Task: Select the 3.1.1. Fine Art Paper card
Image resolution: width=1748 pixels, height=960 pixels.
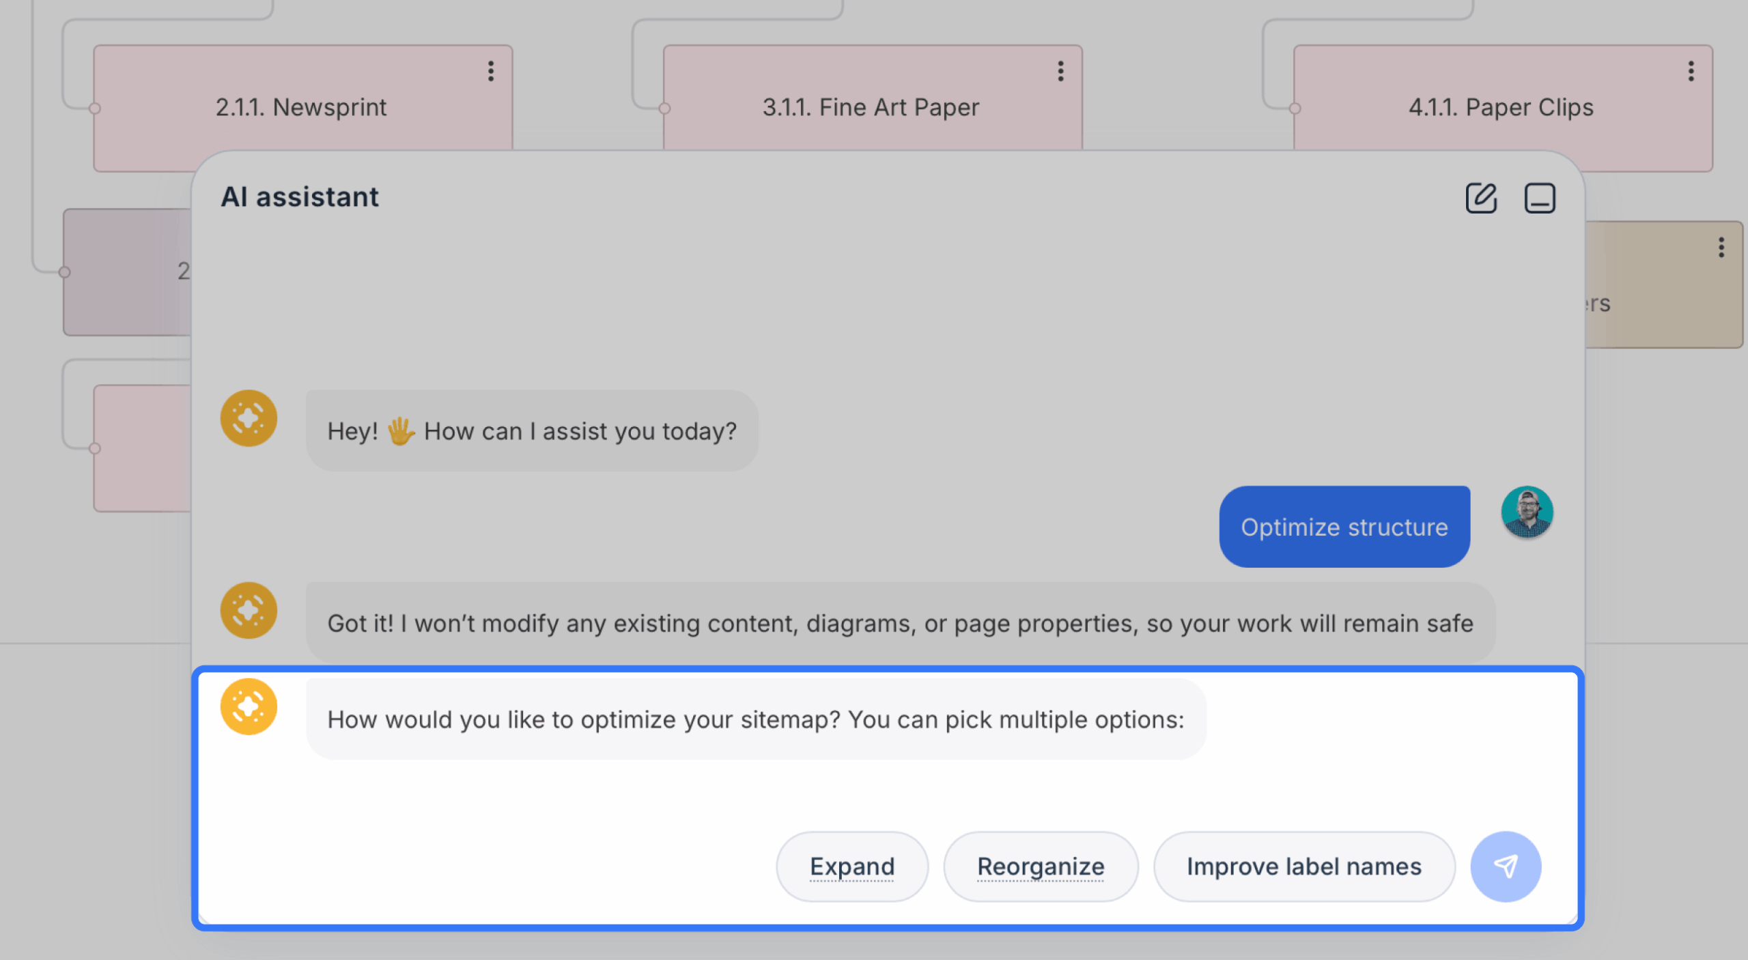Action: 873,99
